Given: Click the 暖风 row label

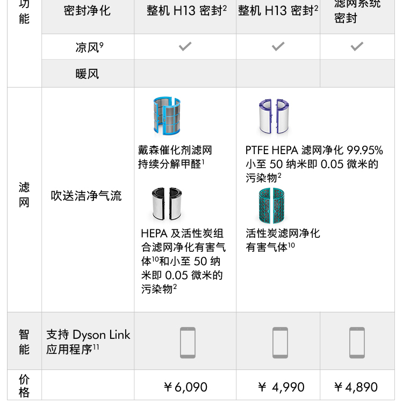Looking at the screenshot, I should [88, 74].
